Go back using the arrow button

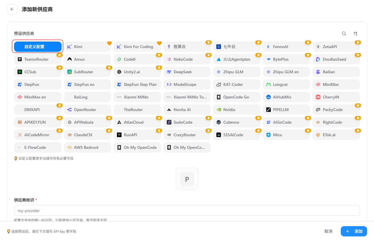tap(12, 9)
